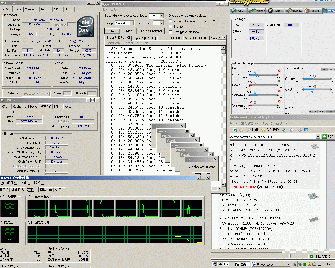Click the Internet Explorer Print icon
Image resolution: width=335 pixels, height=268 pixels.
(300, 130)
